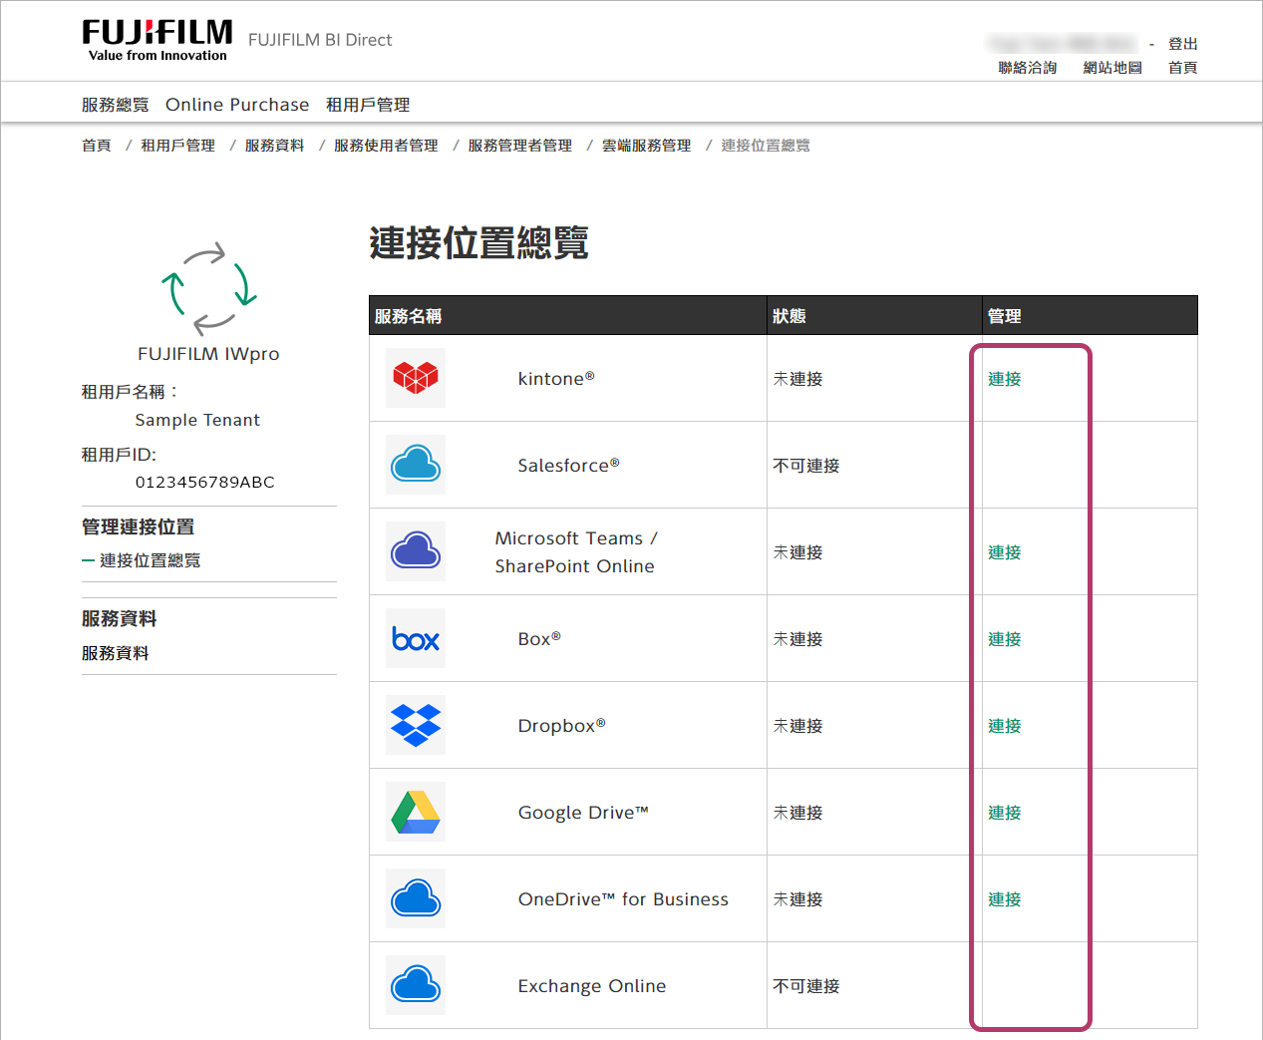
Task: Connect Microsoft Teams / SharePoint Online
Action: click(1005, 552)
